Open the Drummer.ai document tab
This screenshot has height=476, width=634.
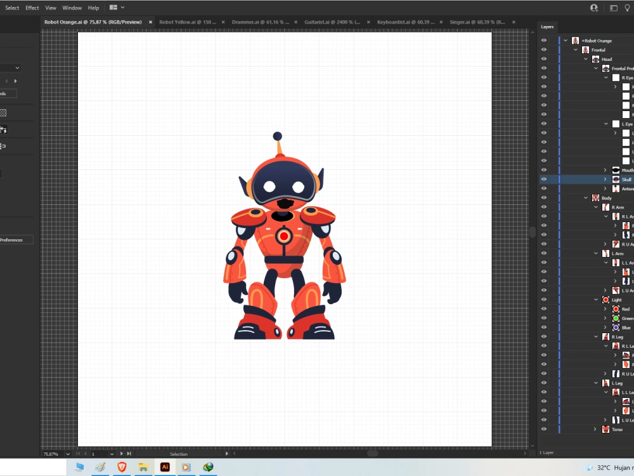(260, 21)
